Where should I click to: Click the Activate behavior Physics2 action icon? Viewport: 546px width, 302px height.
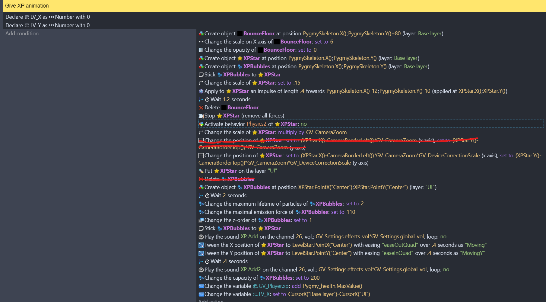pyautogui.click(x=201, y=124)
